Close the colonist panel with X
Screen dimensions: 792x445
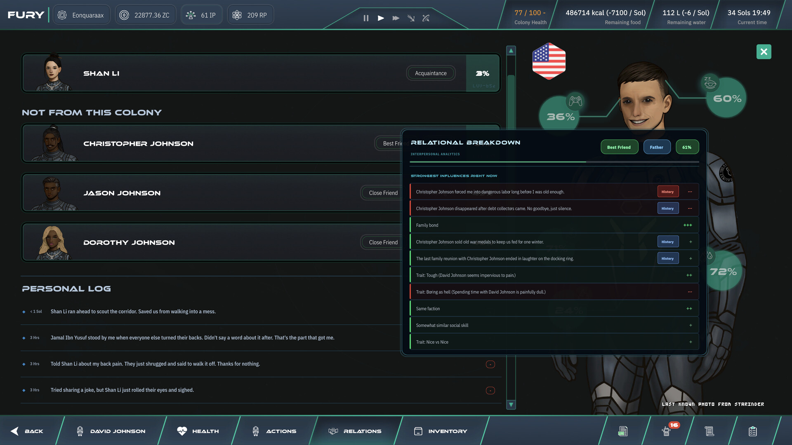[764, 52]
